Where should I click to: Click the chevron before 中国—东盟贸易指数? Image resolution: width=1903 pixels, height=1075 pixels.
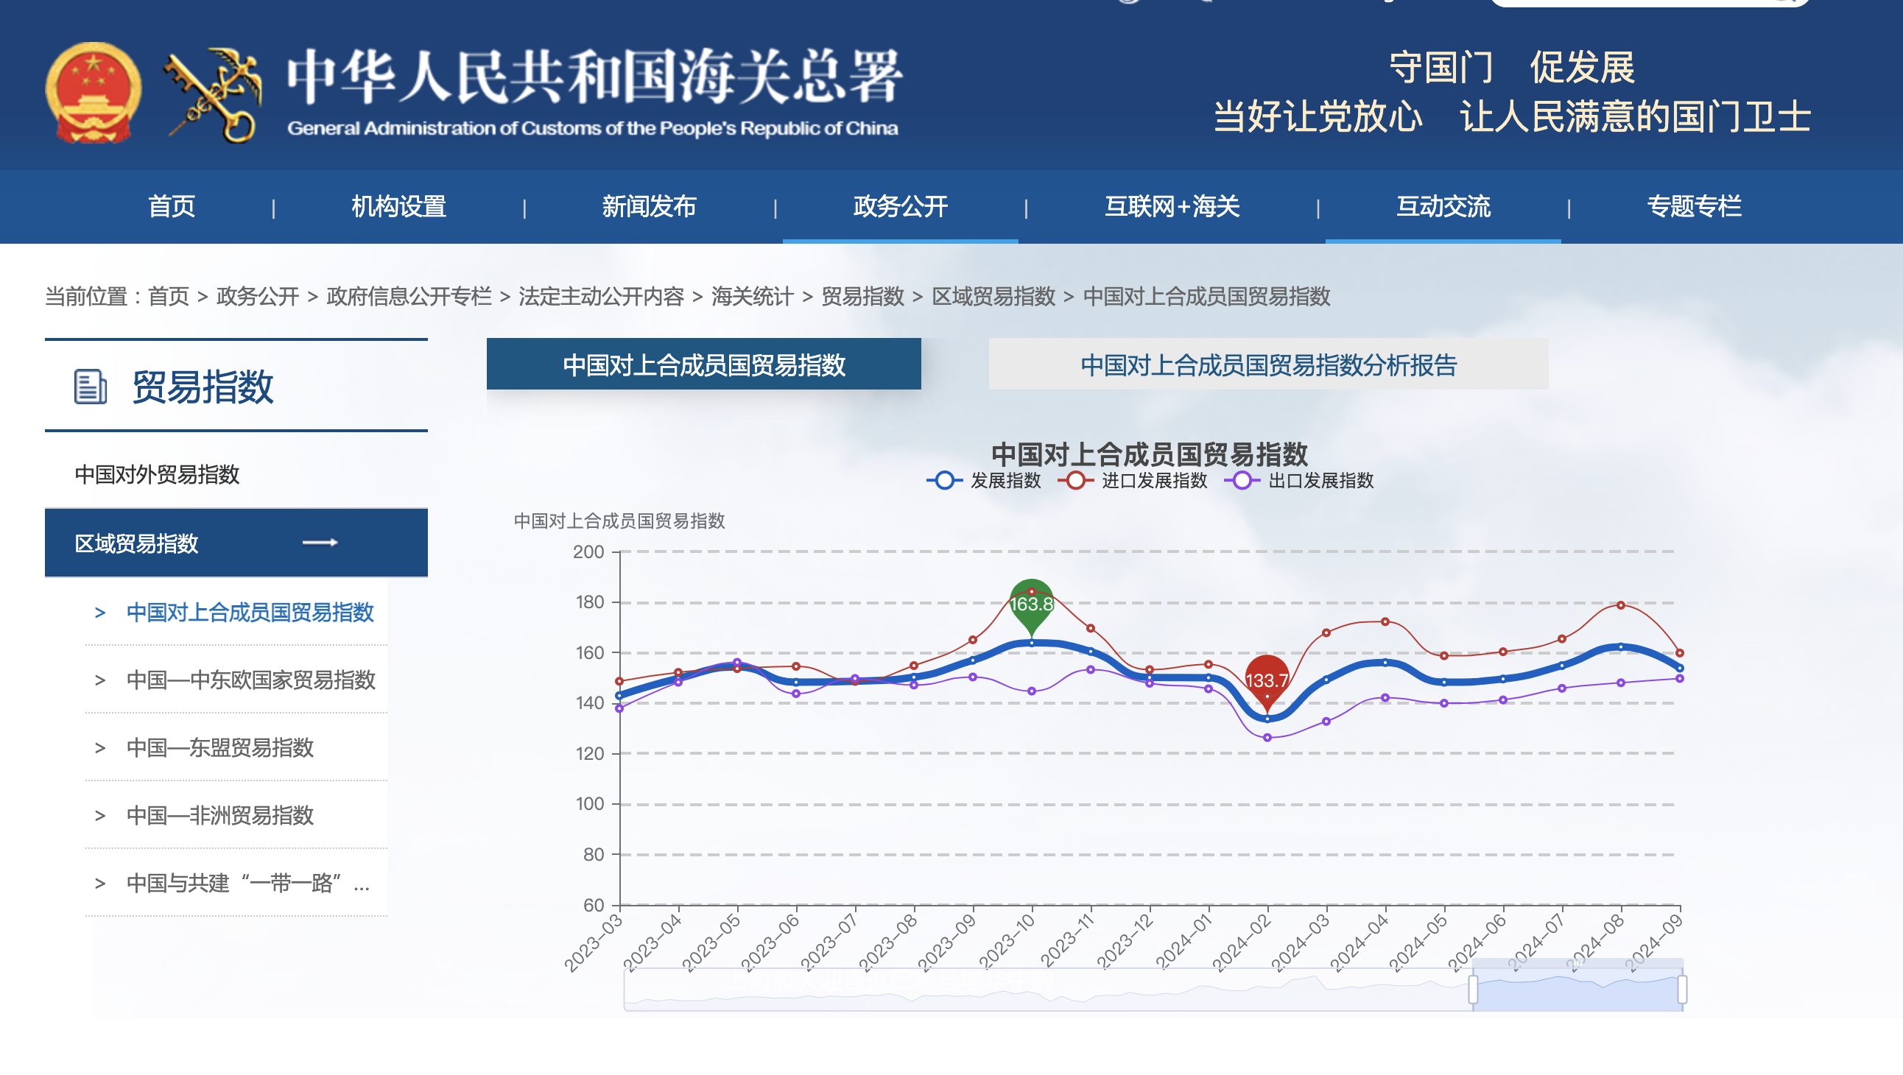tap(99, 747)
